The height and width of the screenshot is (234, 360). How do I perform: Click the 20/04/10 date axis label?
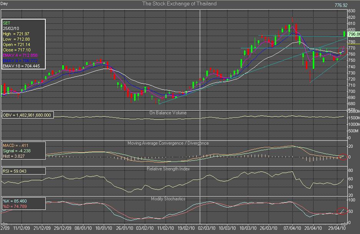coord(313,228)
